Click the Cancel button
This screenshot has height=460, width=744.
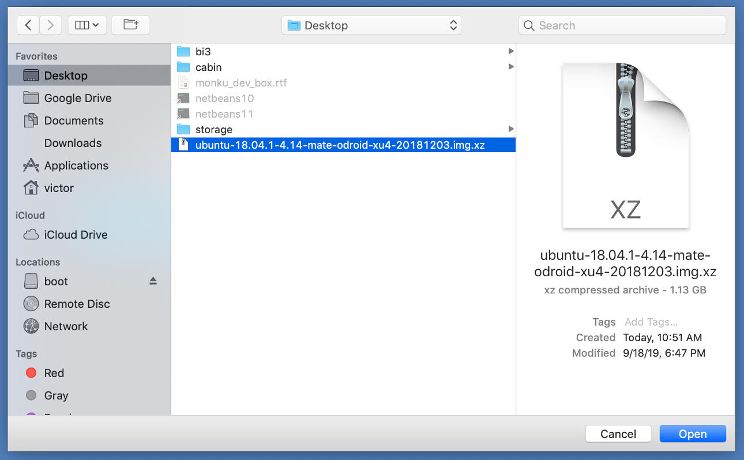(x=618, y=434)
